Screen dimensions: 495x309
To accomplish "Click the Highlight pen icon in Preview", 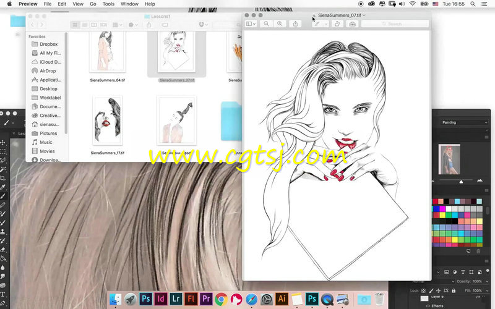I will 317,23.
